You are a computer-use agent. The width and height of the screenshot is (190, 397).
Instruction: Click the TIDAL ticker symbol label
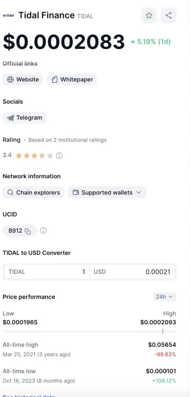click(x=85, y=16)
